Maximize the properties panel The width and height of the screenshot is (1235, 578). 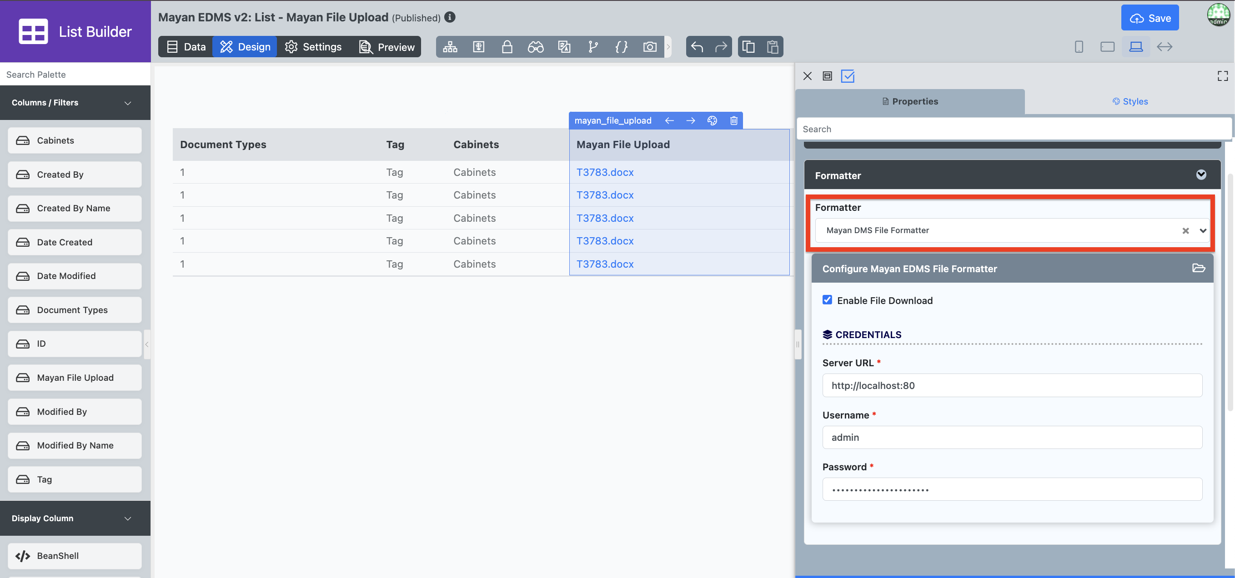(1223, 76)
